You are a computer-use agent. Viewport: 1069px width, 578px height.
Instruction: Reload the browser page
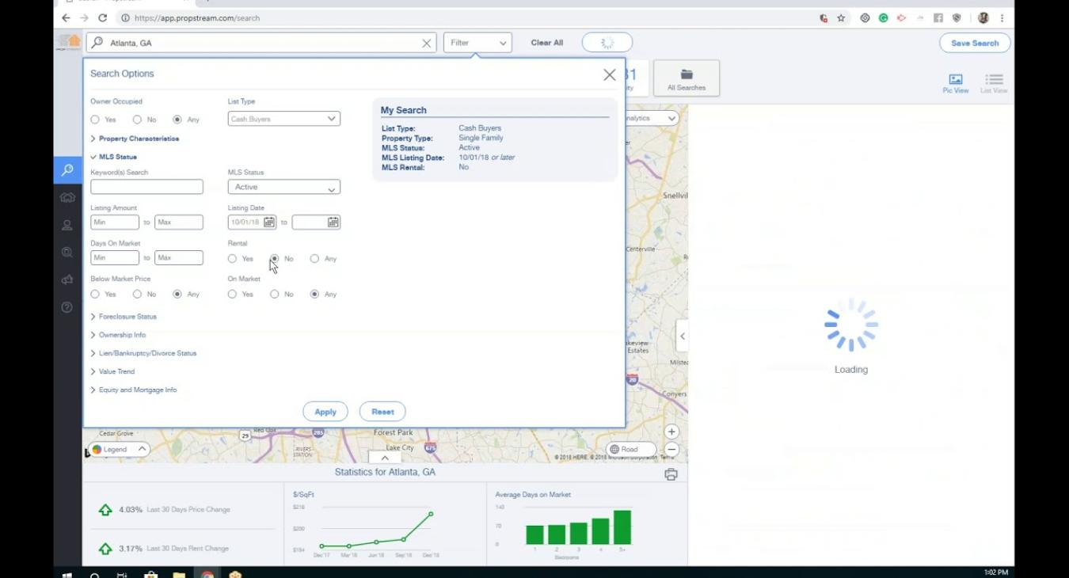pyautogui.click(x=102, y=17)
